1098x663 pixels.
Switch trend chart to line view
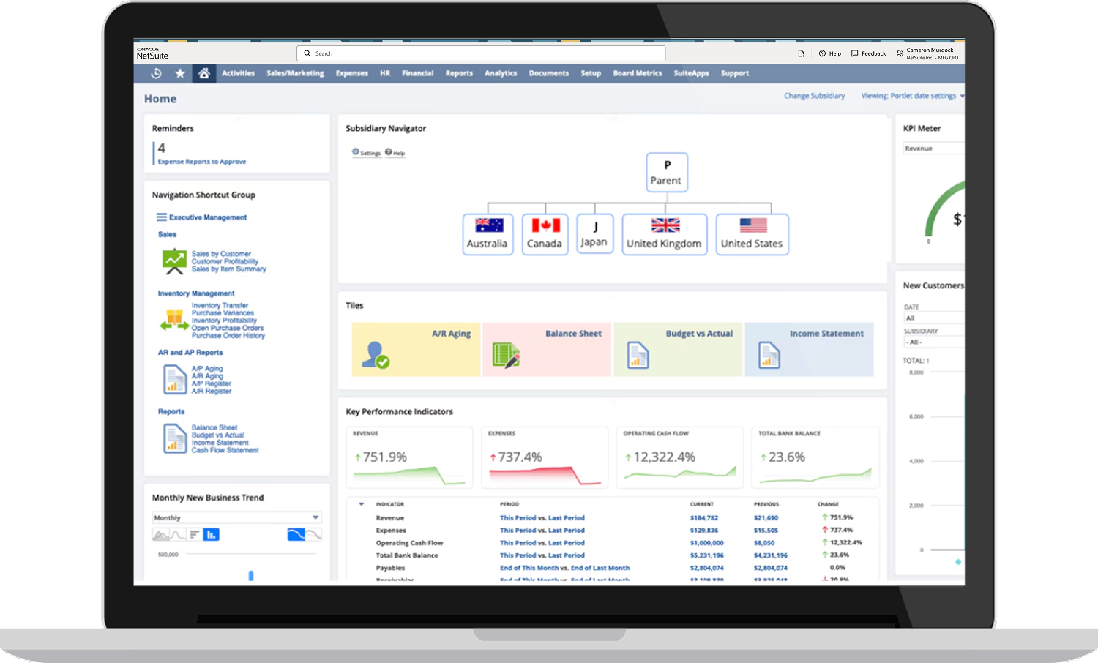pyautogui.click(x=178, y=535)
